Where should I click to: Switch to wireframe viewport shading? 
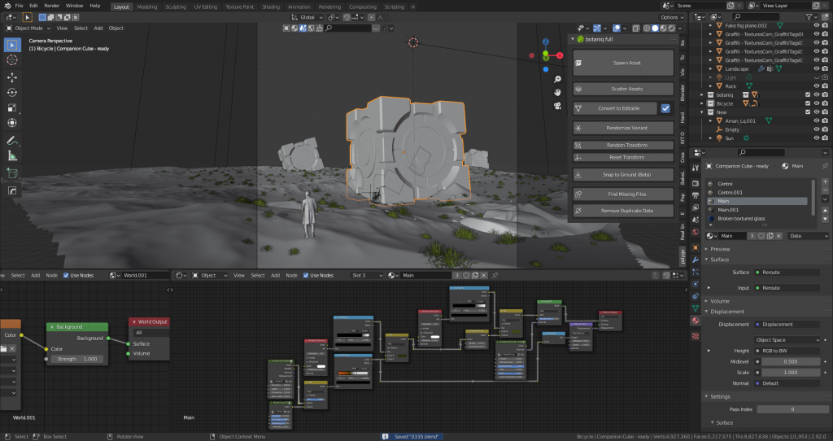(647, 28)
